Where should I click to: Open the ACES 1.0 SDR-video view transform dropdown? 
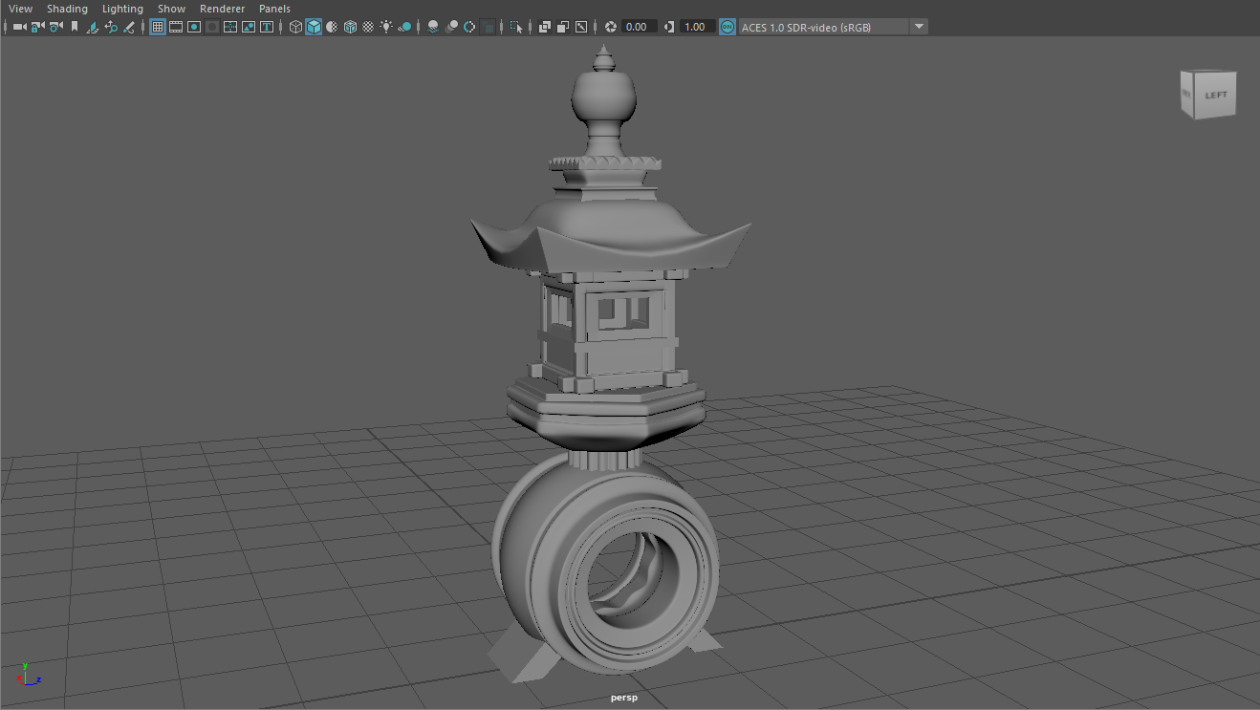pos(919,27)
